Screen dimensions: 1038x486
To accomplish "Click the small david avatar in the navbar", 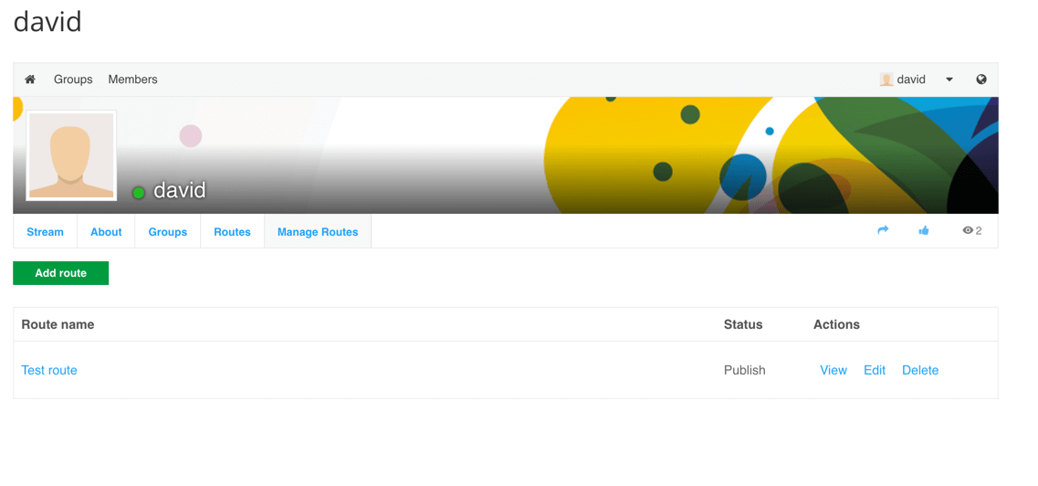I will point(886,79).
